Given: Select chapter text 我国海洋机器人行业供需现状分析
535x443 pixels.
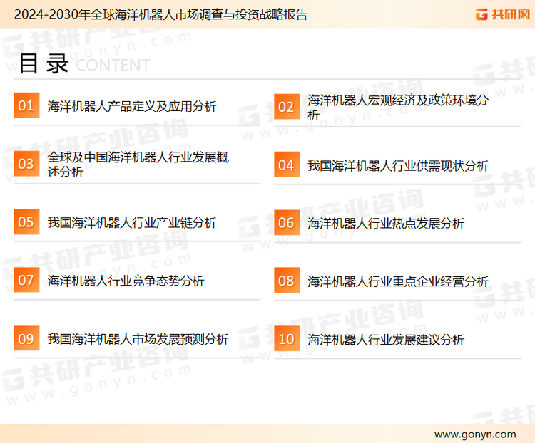Looking at the screenshot, I should [x=398, y=166].
